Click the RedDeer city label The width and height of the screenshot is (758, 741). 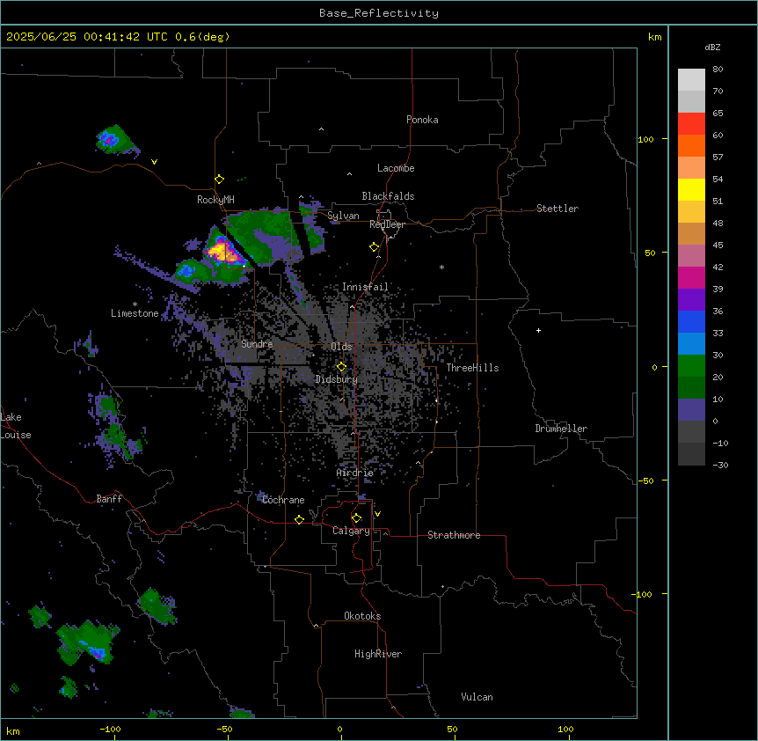(x=387, y=224)
